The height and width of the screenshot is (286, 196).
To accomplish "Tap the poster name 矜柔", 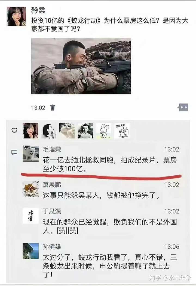I will click(x=38, y=10).
